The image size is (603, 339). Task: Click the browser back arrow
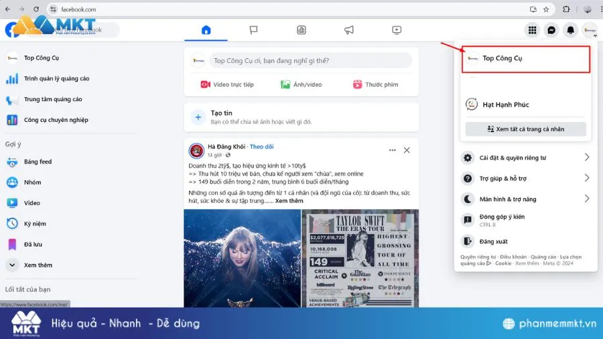[7, 9]
